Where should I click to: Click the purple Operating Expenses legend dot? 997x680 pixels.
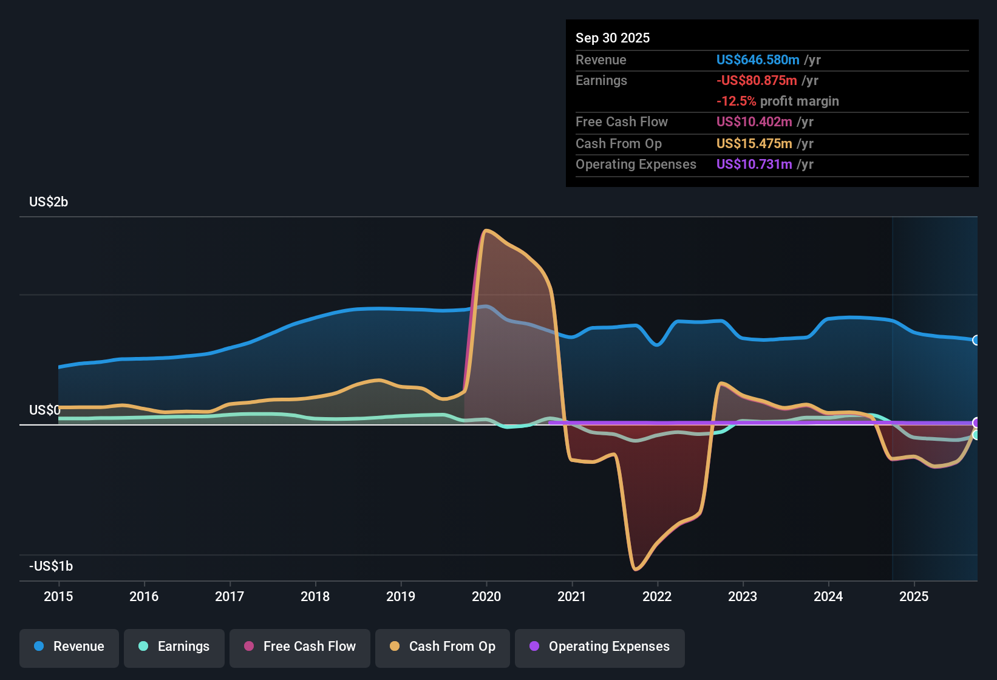(534, 647)
